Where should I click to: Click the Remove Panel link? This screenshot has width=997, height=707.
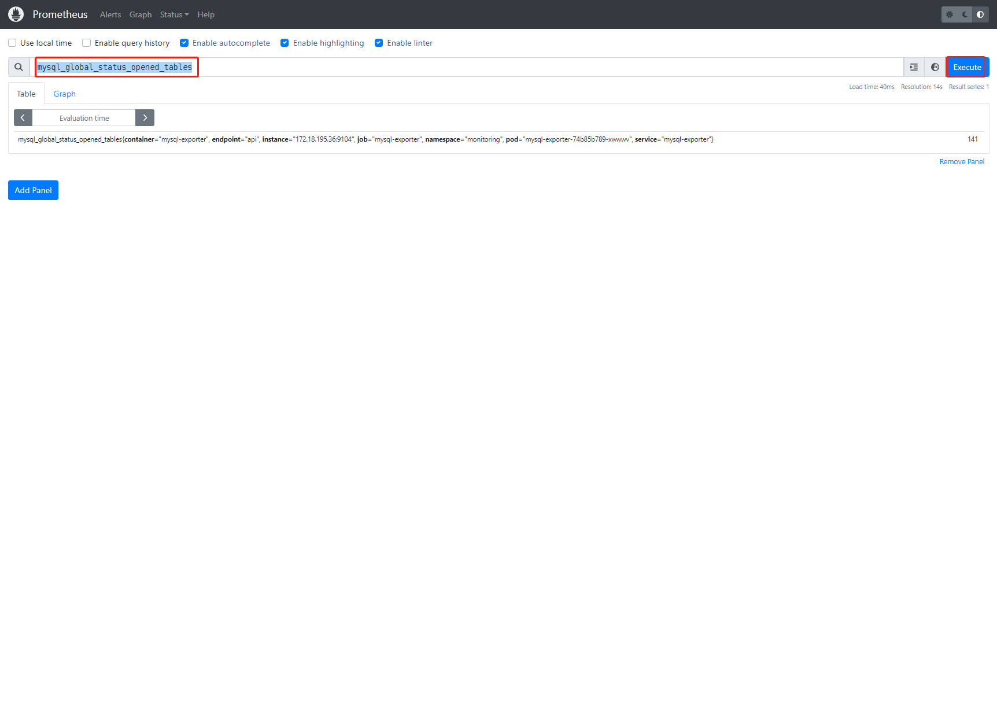962,162
